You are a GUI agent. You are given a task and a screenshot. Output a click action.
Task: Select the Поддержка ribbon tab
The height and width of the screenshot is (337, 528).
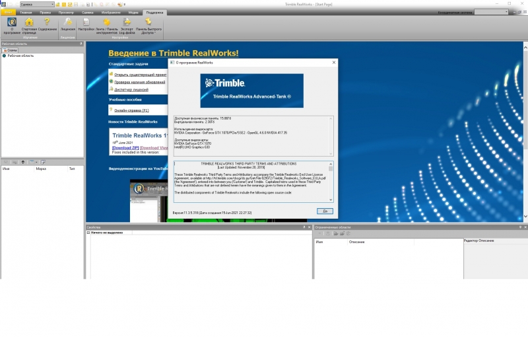pos(154,13)
